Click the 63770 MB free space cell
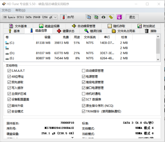 pyautogui.click(x=61, y=53)
